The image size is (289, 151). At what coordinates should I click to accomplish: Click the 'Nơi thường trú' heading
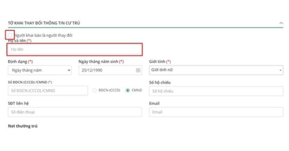coord(23,126)
